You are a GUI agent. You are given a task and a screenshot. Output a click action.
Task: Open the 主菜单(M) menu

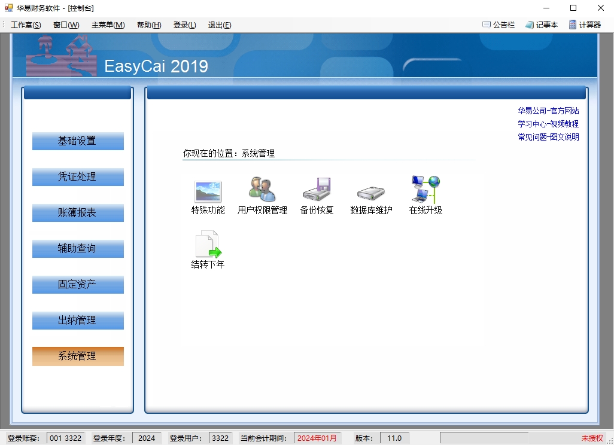point(108,25)
